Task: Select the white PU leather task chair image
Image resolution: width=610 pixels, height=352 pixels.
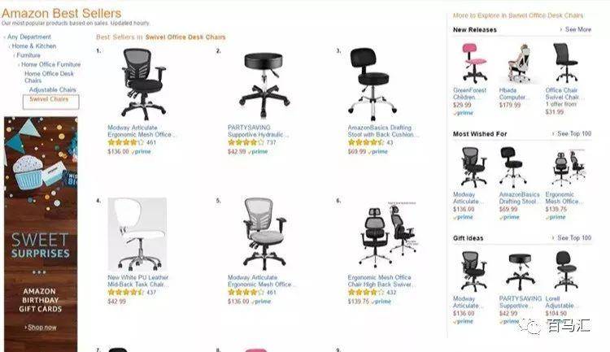Action: coord(137,234)
